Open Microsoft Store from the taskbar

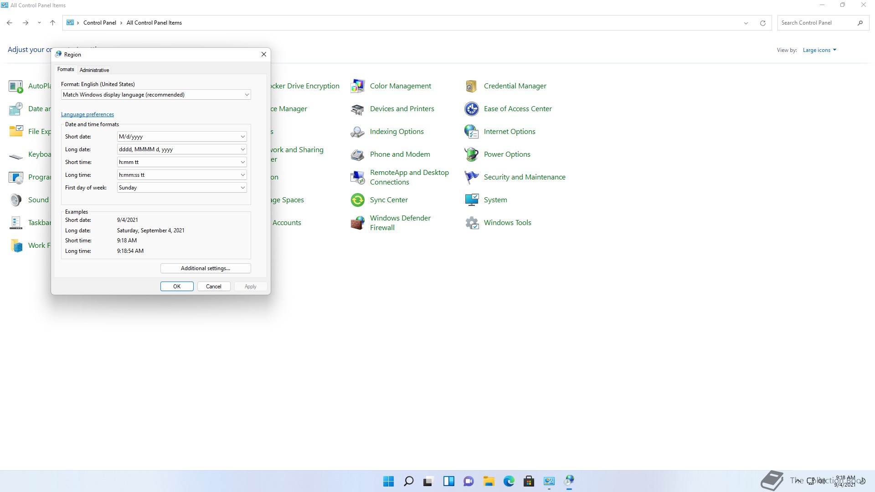(x=529, y=481)
